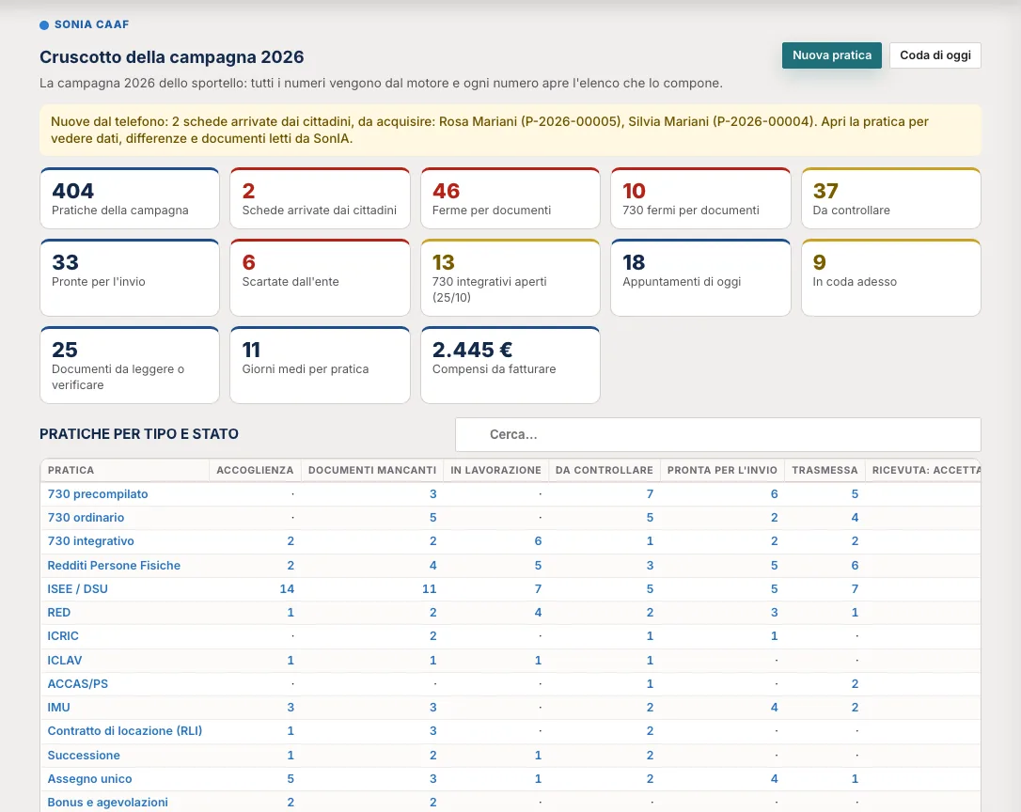The width and height of the screenshot is (1021, 812).
Task: Focus the Cerca search field
Action: pyautogui.click(x=717, y=434)
